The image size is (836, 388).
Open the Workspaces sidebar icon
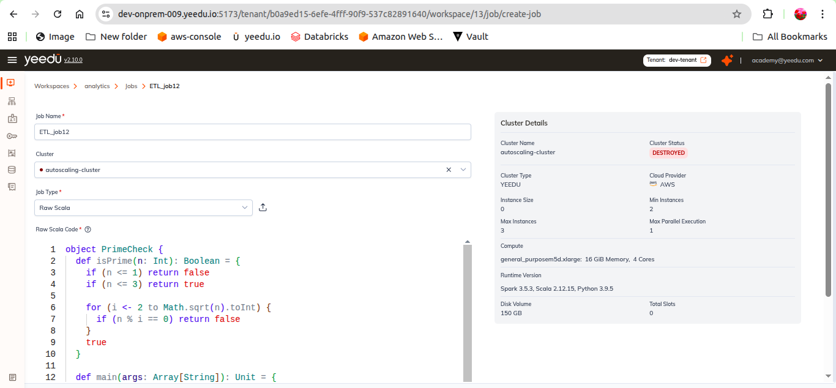(10, 83)
